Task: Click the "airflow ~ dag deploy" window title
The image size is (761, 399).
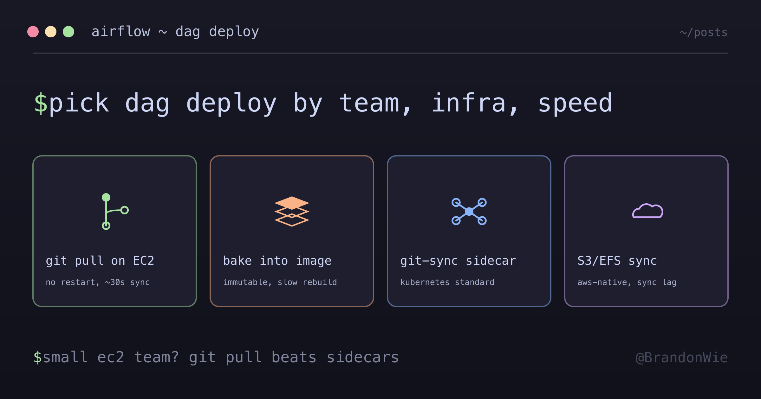Action: click(x=175, y=32)
